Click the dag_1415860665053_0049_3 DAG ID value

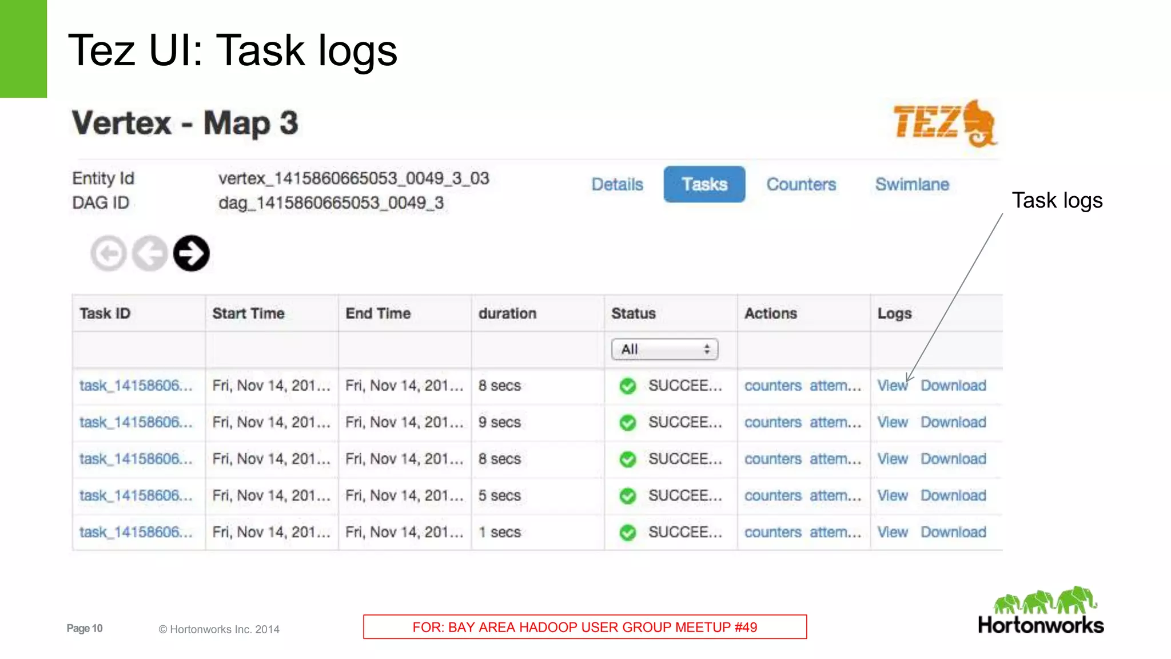[331, 203]
